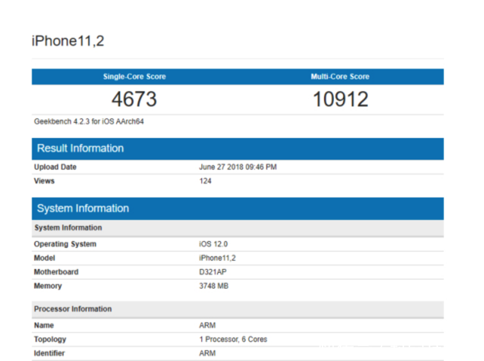Image resolution: width=484 pixels, height=361 pixels.
Task: Select the motherboard value D321AP
Action: [x=214, y=272]
